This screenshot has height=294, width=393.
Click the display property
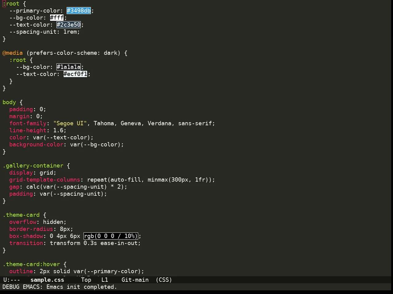[21, 173]
